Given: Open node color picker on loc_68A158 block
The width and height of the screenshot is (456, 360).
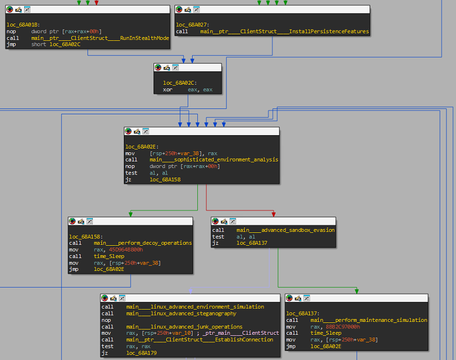Looking at the screenshot, I should coord(72,221).
